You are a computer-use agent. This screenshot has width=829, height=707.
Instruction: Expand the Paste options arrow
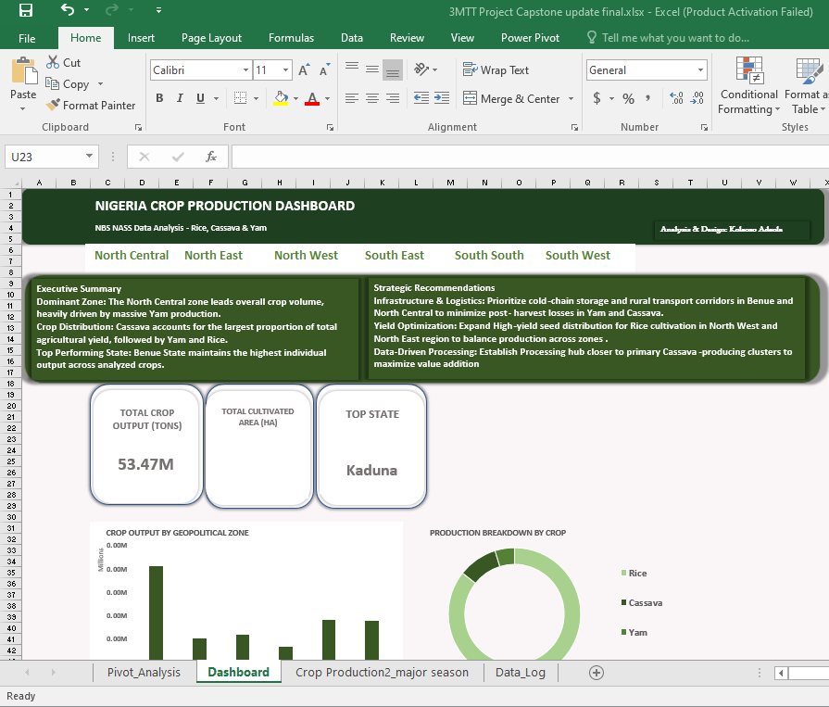(23, 109)
